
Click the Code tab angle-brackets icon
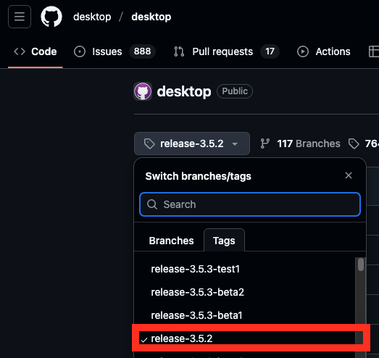pos(20,51)
